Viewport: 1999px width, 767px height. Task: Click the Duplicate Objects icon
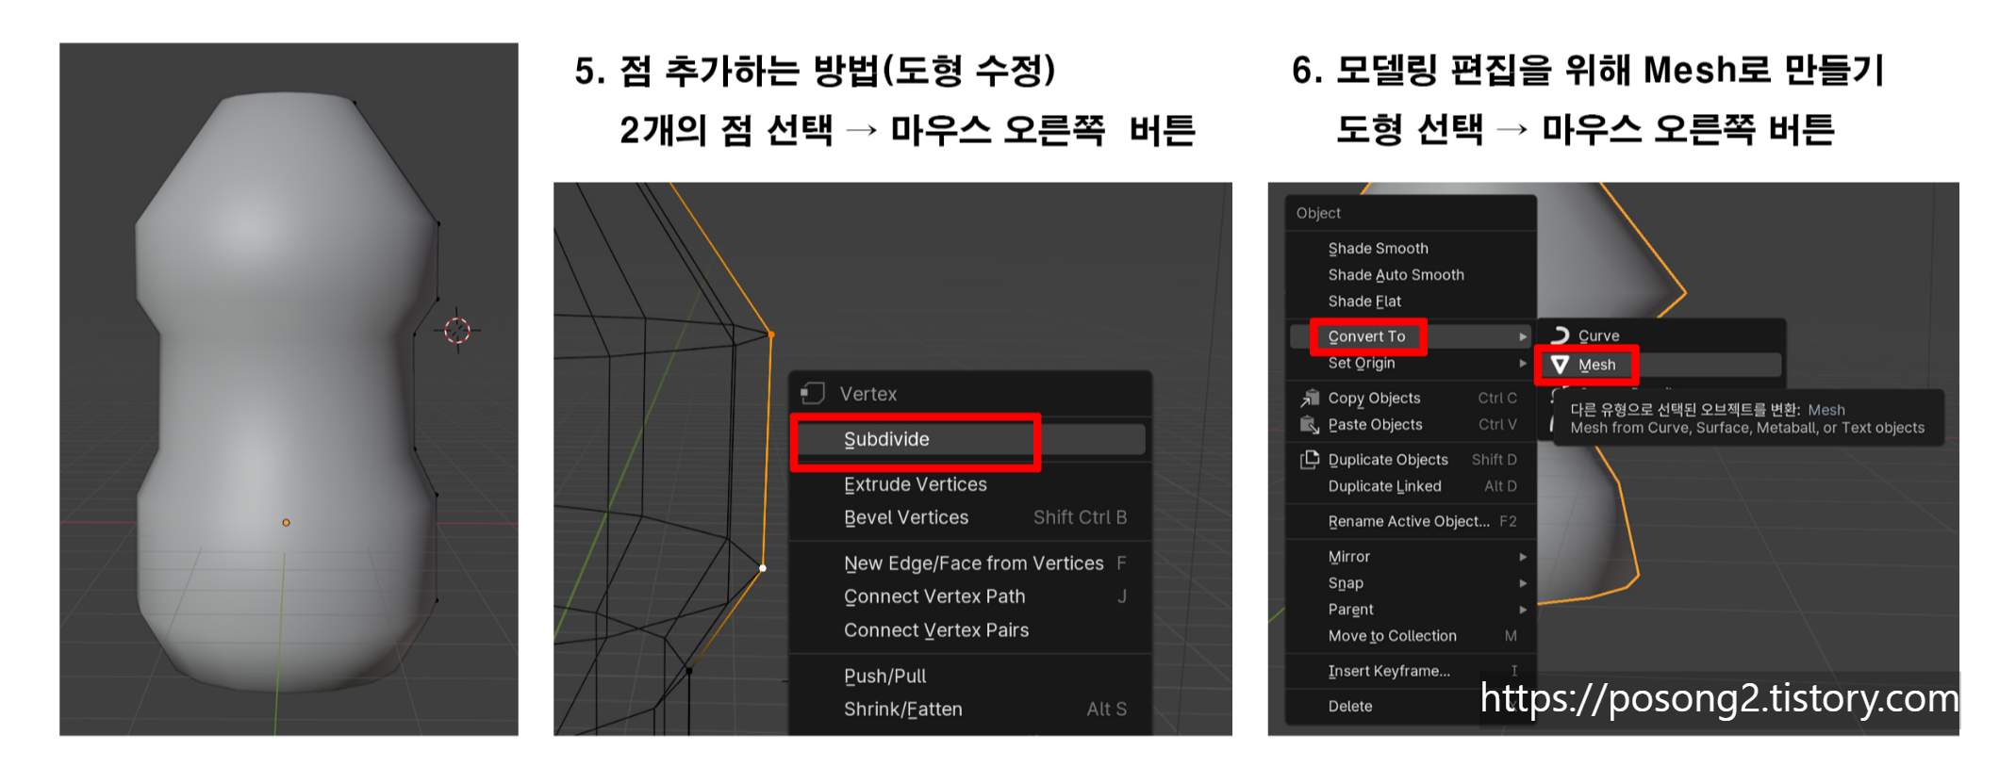(x=1310, y=460)
